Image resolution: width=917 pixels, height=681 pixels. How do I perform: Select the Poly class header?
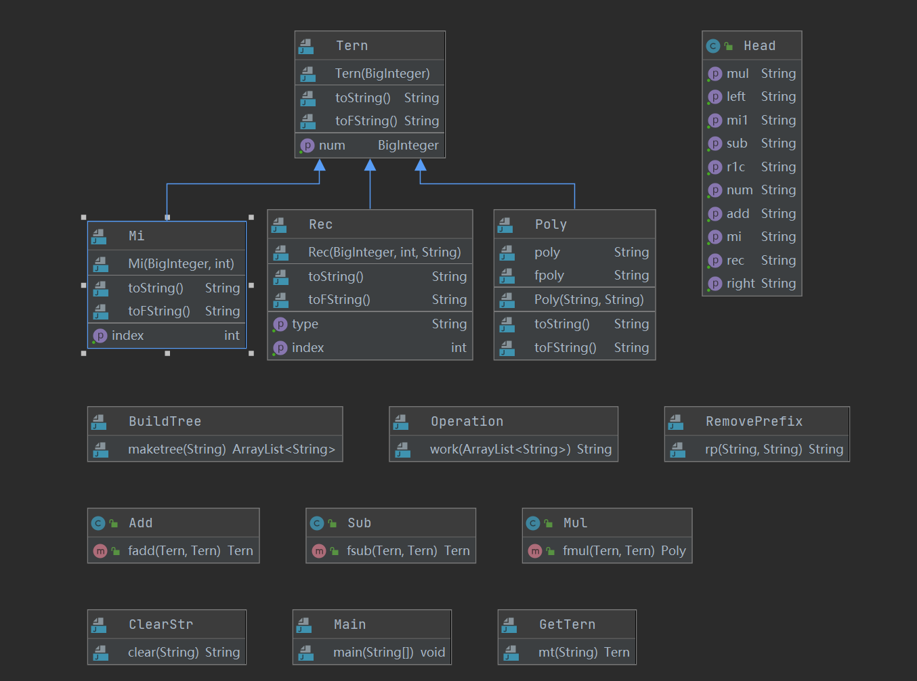574,224
